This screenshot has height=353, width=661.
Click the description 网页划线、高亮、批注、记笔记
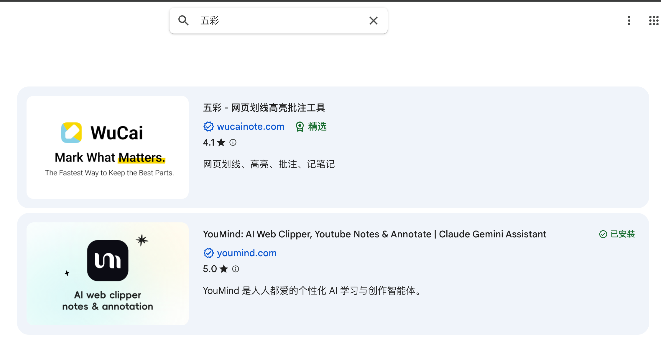click(x=269, y=164)
